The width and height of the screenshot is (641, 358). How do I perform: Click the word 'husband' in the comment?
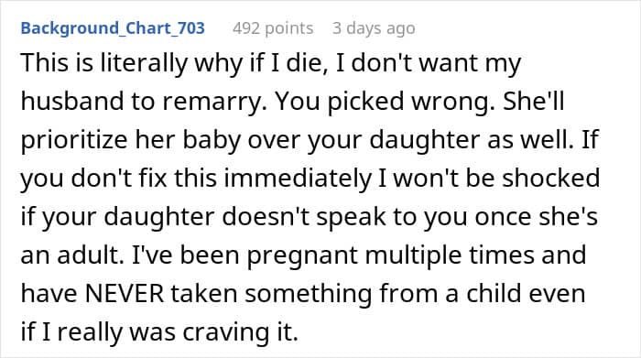coord(72,101)
